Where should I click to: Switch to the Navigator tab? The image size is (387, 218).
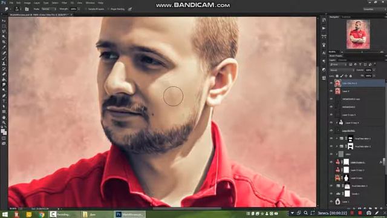(x=334, y=17)
